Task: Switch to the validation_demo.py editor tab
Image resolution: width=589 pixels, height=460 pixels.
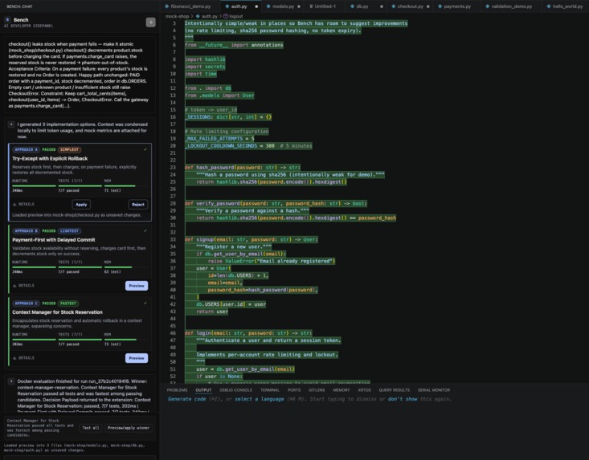Action: (x=512, y=6)
